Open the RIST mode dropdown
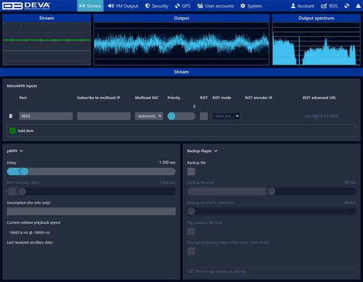 pyautogui.click(x=226, y=116)
